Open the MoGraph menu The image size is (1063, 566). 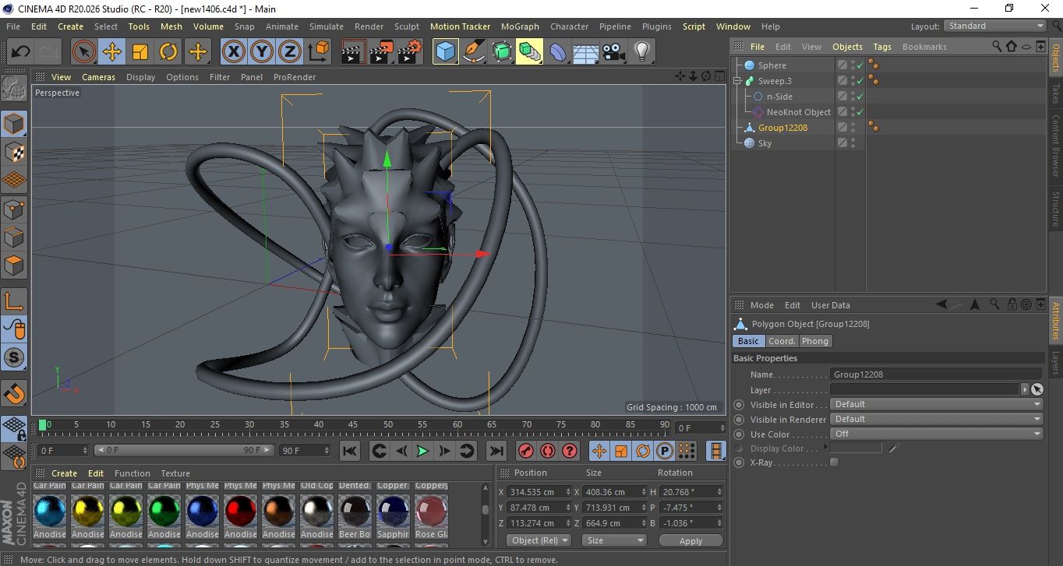[520, 26]
